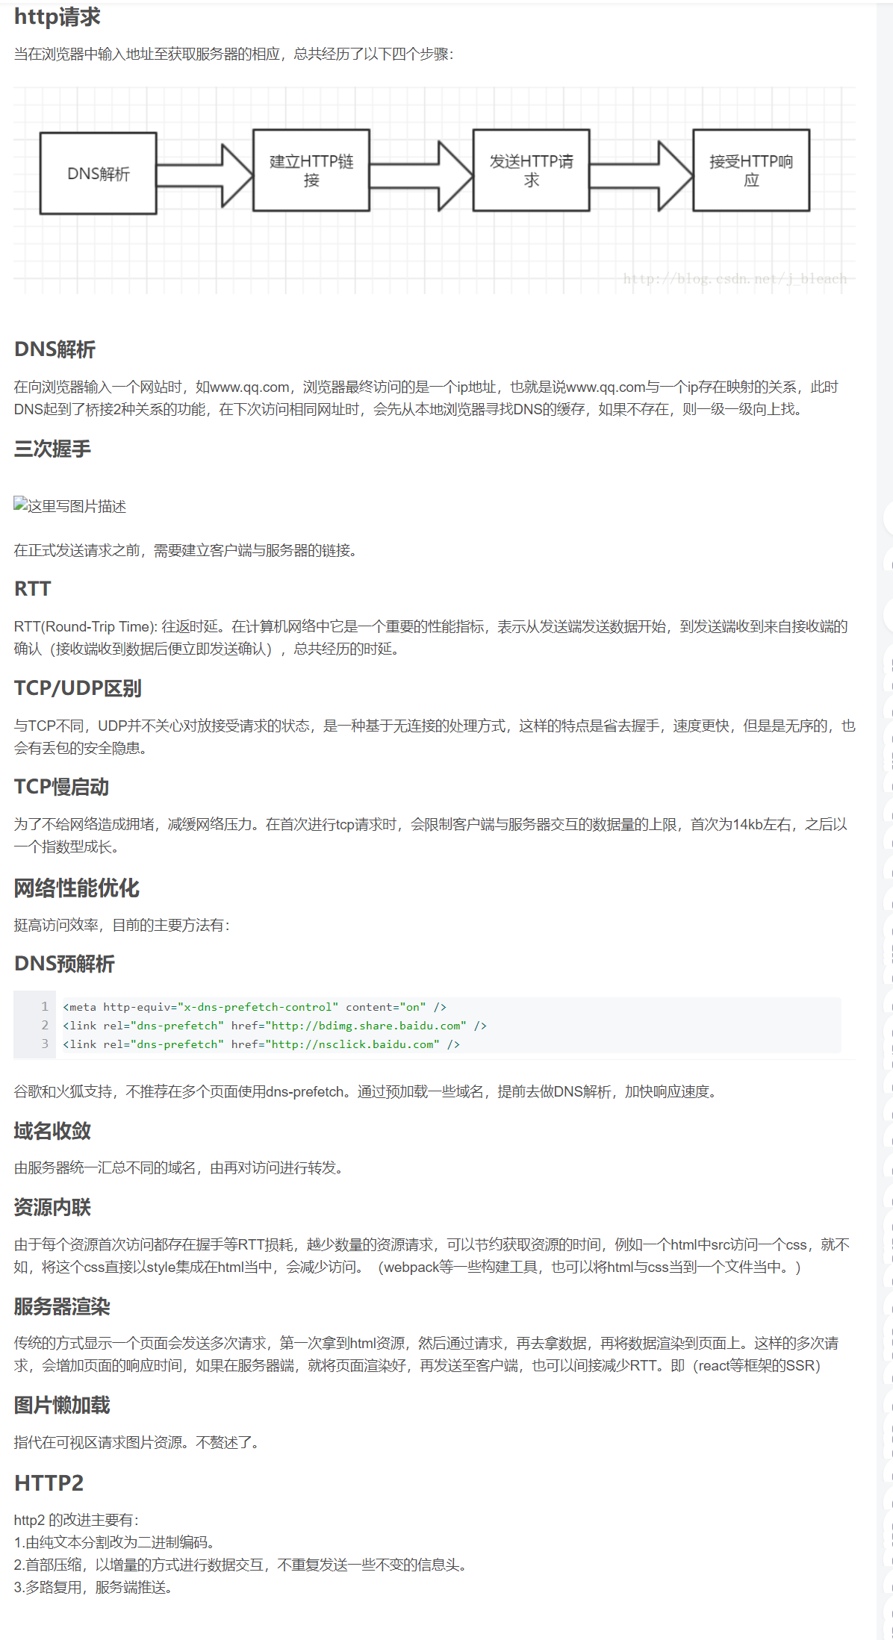Click the DNS解析 box in the flow diagram

(98, 173)
